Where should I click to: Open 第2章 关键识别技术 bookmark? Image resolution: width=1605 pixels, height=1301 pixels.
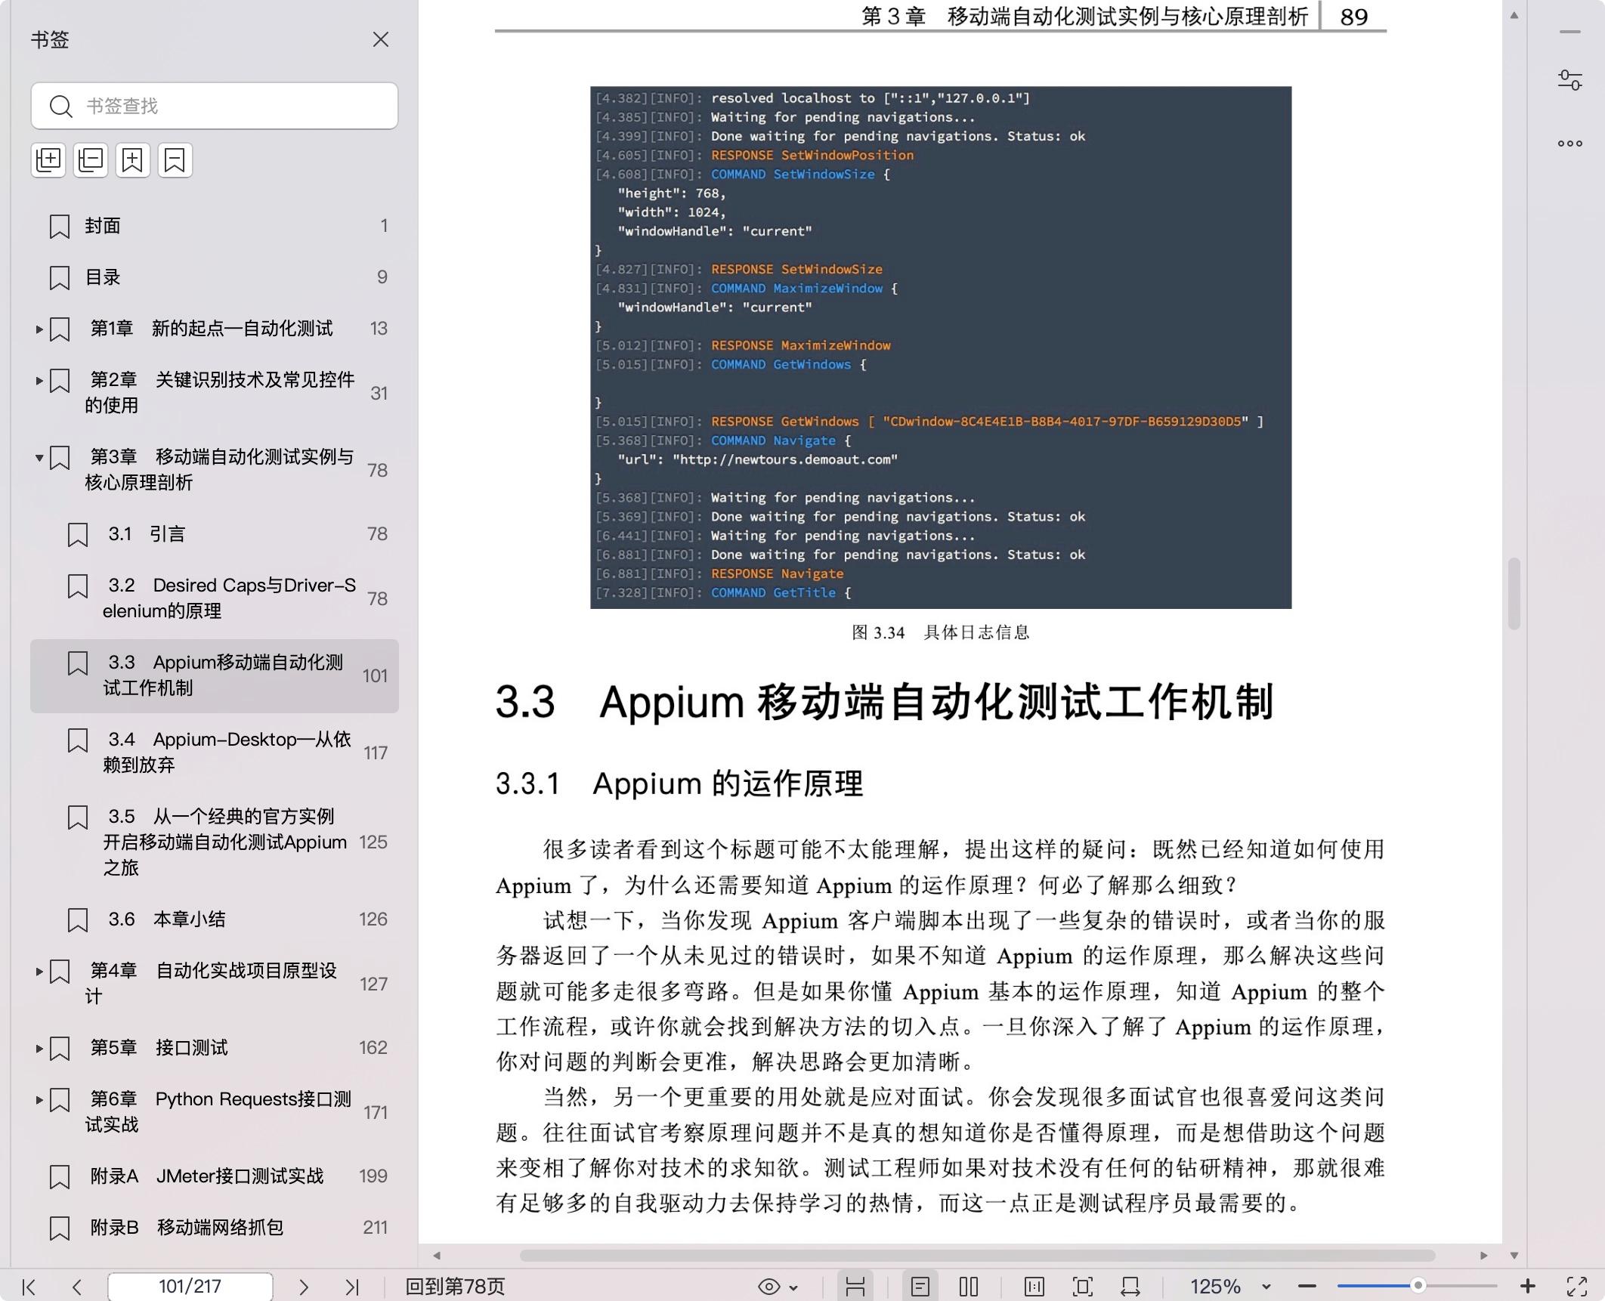(x=215, y=393)
